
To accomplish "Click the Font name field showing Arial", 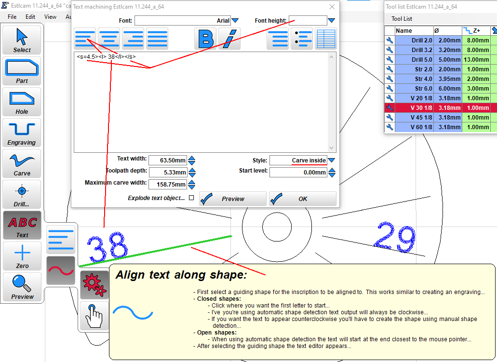I will tap(183, 21).
